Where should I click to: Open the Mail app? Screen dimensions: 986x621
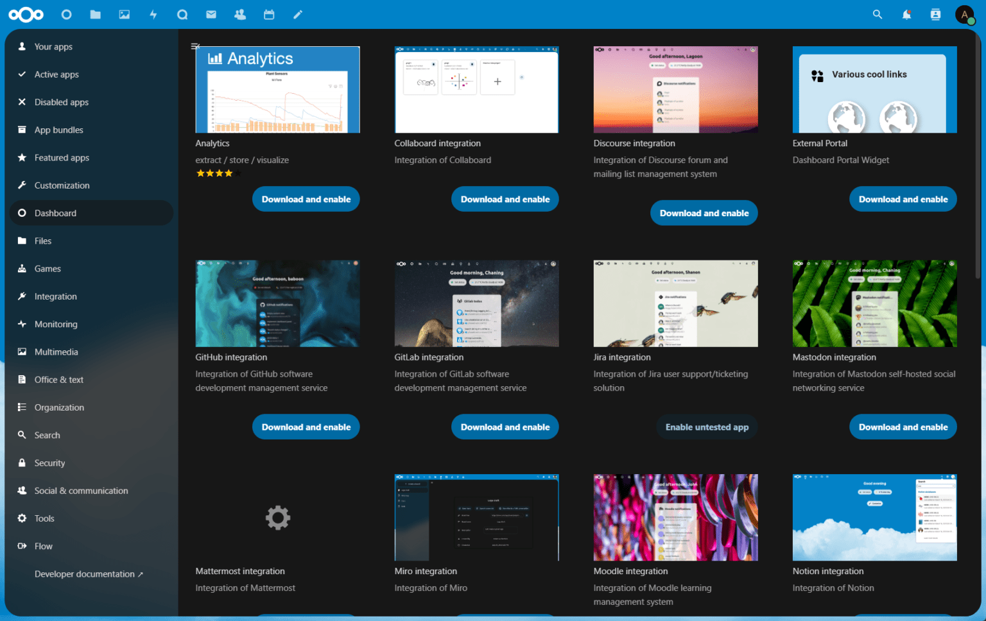(211, 14)
